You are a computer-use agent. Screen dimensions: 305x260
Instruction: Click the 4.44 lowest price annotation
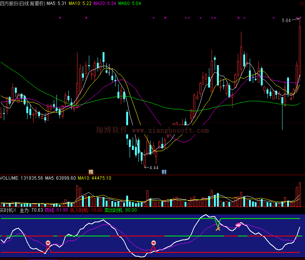[x=154, y=167]
